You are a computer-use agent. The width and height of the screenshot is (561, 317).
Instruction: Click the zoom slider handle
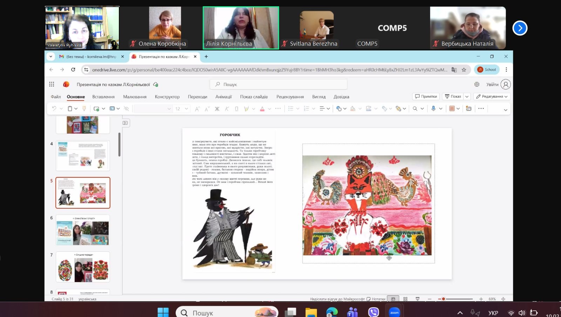(444, 299)
